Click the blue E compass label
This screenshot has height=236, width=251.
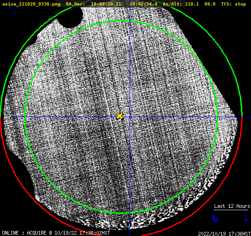click(15, 14)
